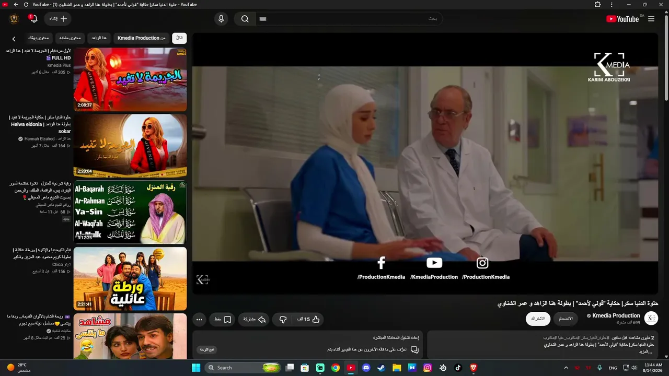Click the keyboard icon in search box
The height and width of the screenshot is (376, 669).
coord(263,19)
